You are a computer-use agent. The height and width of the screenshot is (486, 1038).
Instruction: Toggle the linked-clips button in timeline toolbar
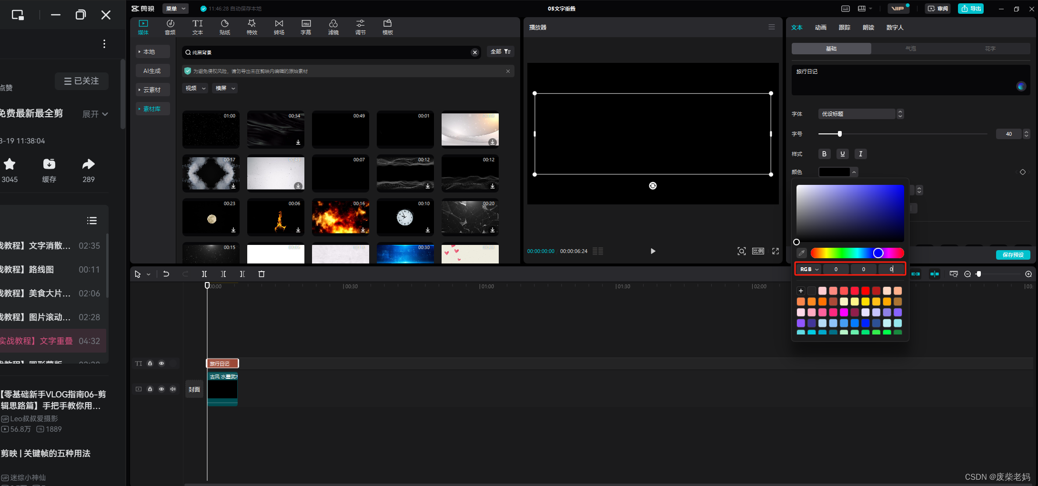916,274
